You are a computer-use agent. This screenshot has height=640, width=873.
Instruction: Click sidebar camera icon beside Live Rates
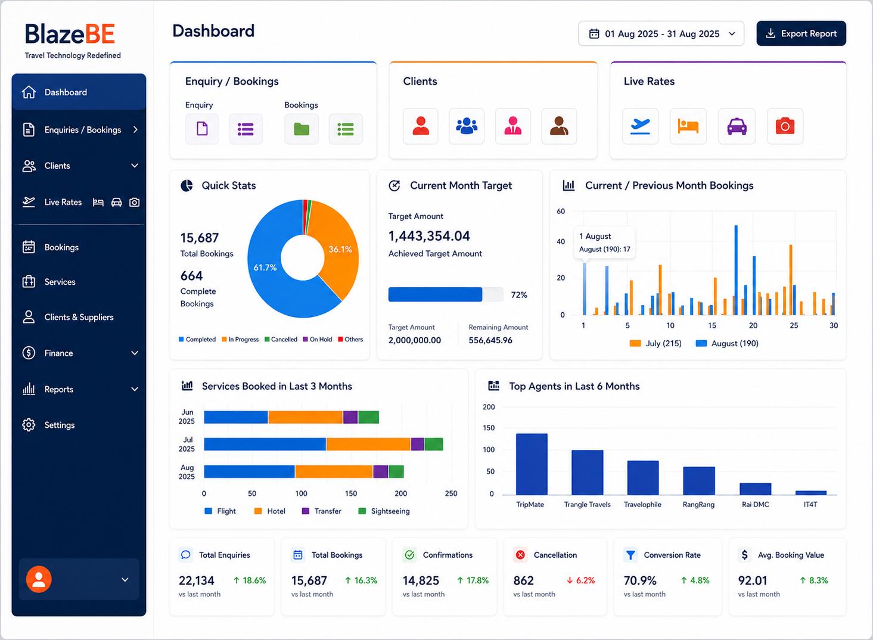[x=135, y=203]
